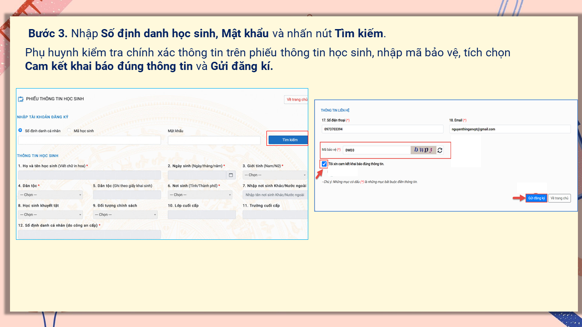Click Về trang chủ next to Gửi đăng ký
The width and height of the screenshot is (582, 327).
(559, 198)
